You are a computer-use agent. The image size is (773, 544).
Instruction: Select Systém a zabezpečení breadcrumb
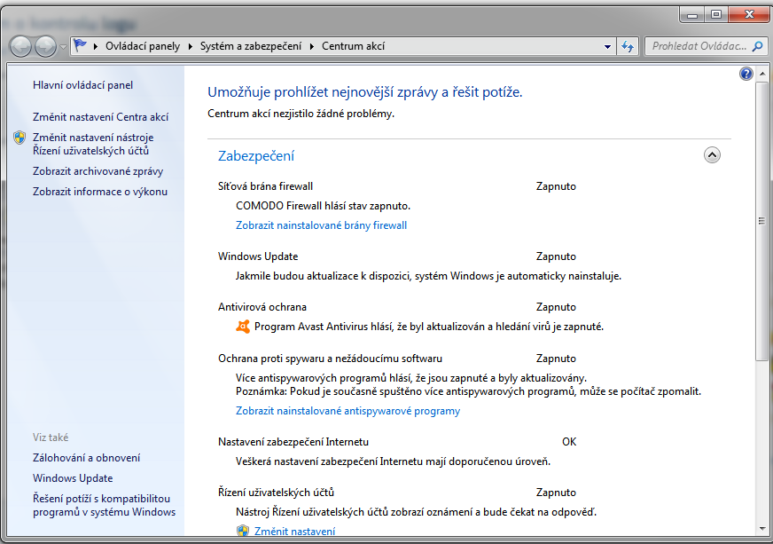point(250,46)
